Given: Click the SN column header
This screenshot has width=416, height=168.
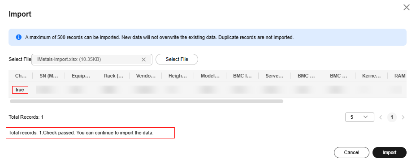Looking at the screenshot, I should click(49, 76).
